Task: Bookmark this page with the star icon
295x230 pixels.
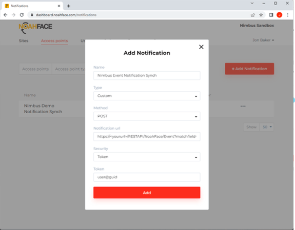Action: click(x=261, y=15)
